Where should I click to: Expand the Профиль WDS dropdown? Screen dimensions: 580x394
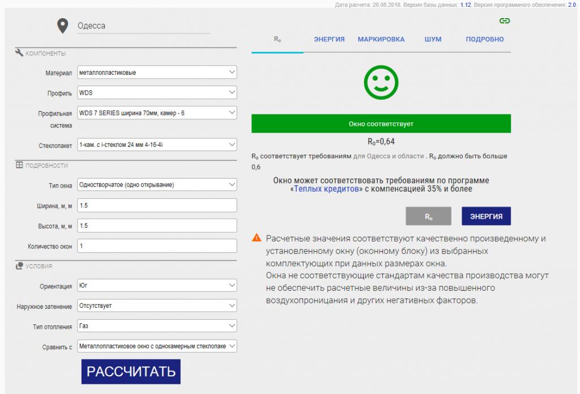coord(156,92)
